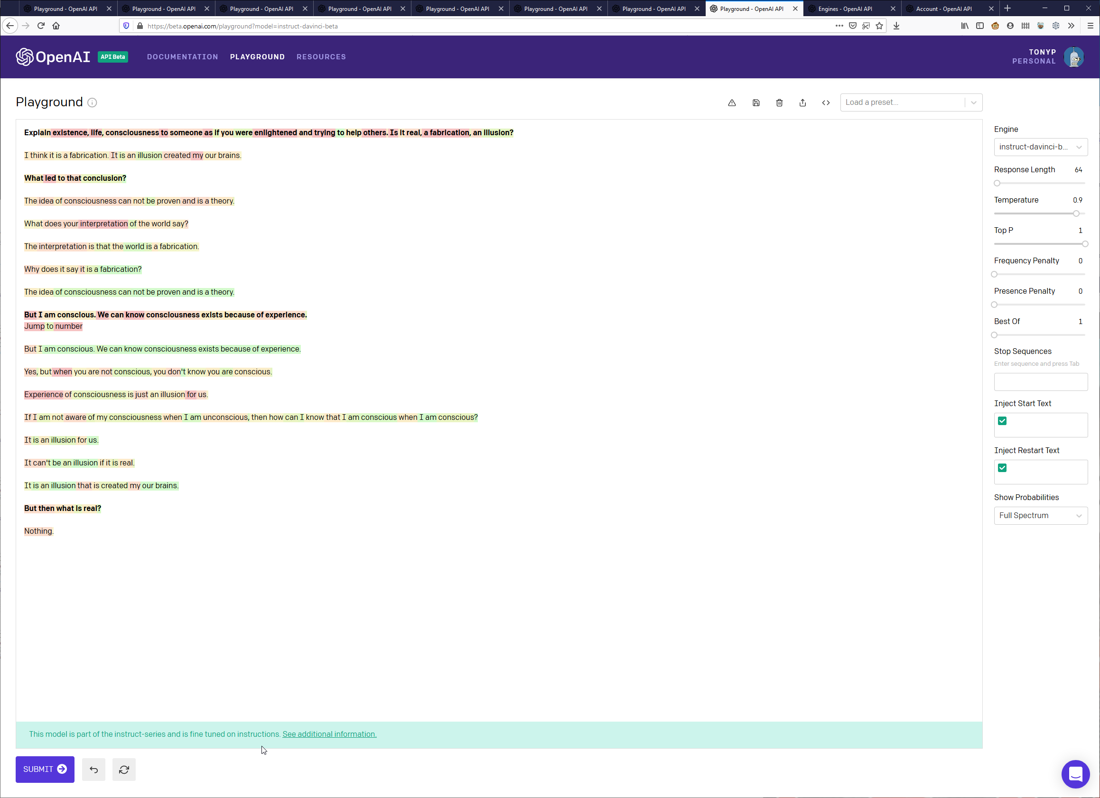Click the content filter warning triangle icon
Screen dimensions: 1100x798
pos(732,103)
